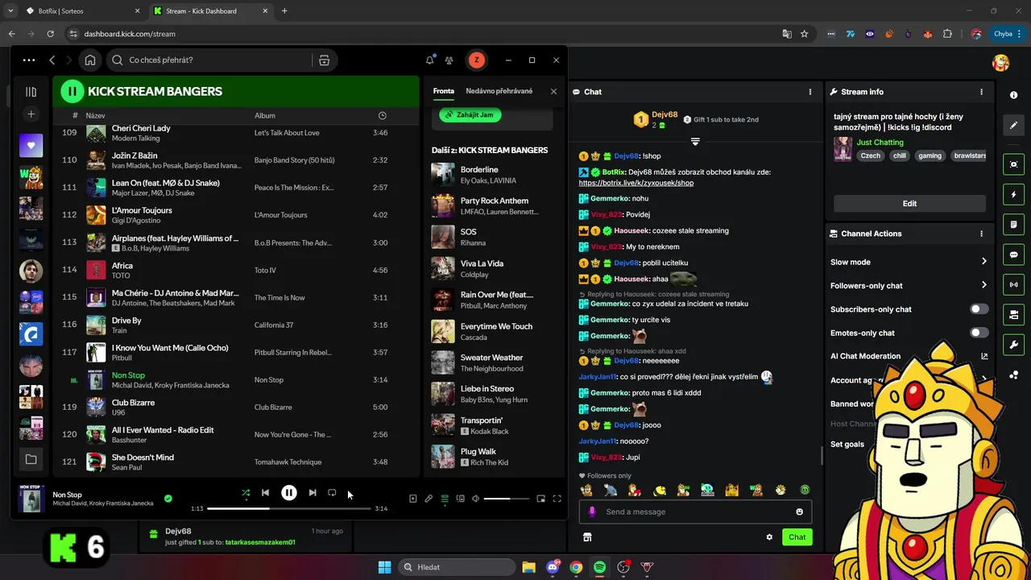
Task: Click the song progress bar in Spotify
Action: (289, 508)
